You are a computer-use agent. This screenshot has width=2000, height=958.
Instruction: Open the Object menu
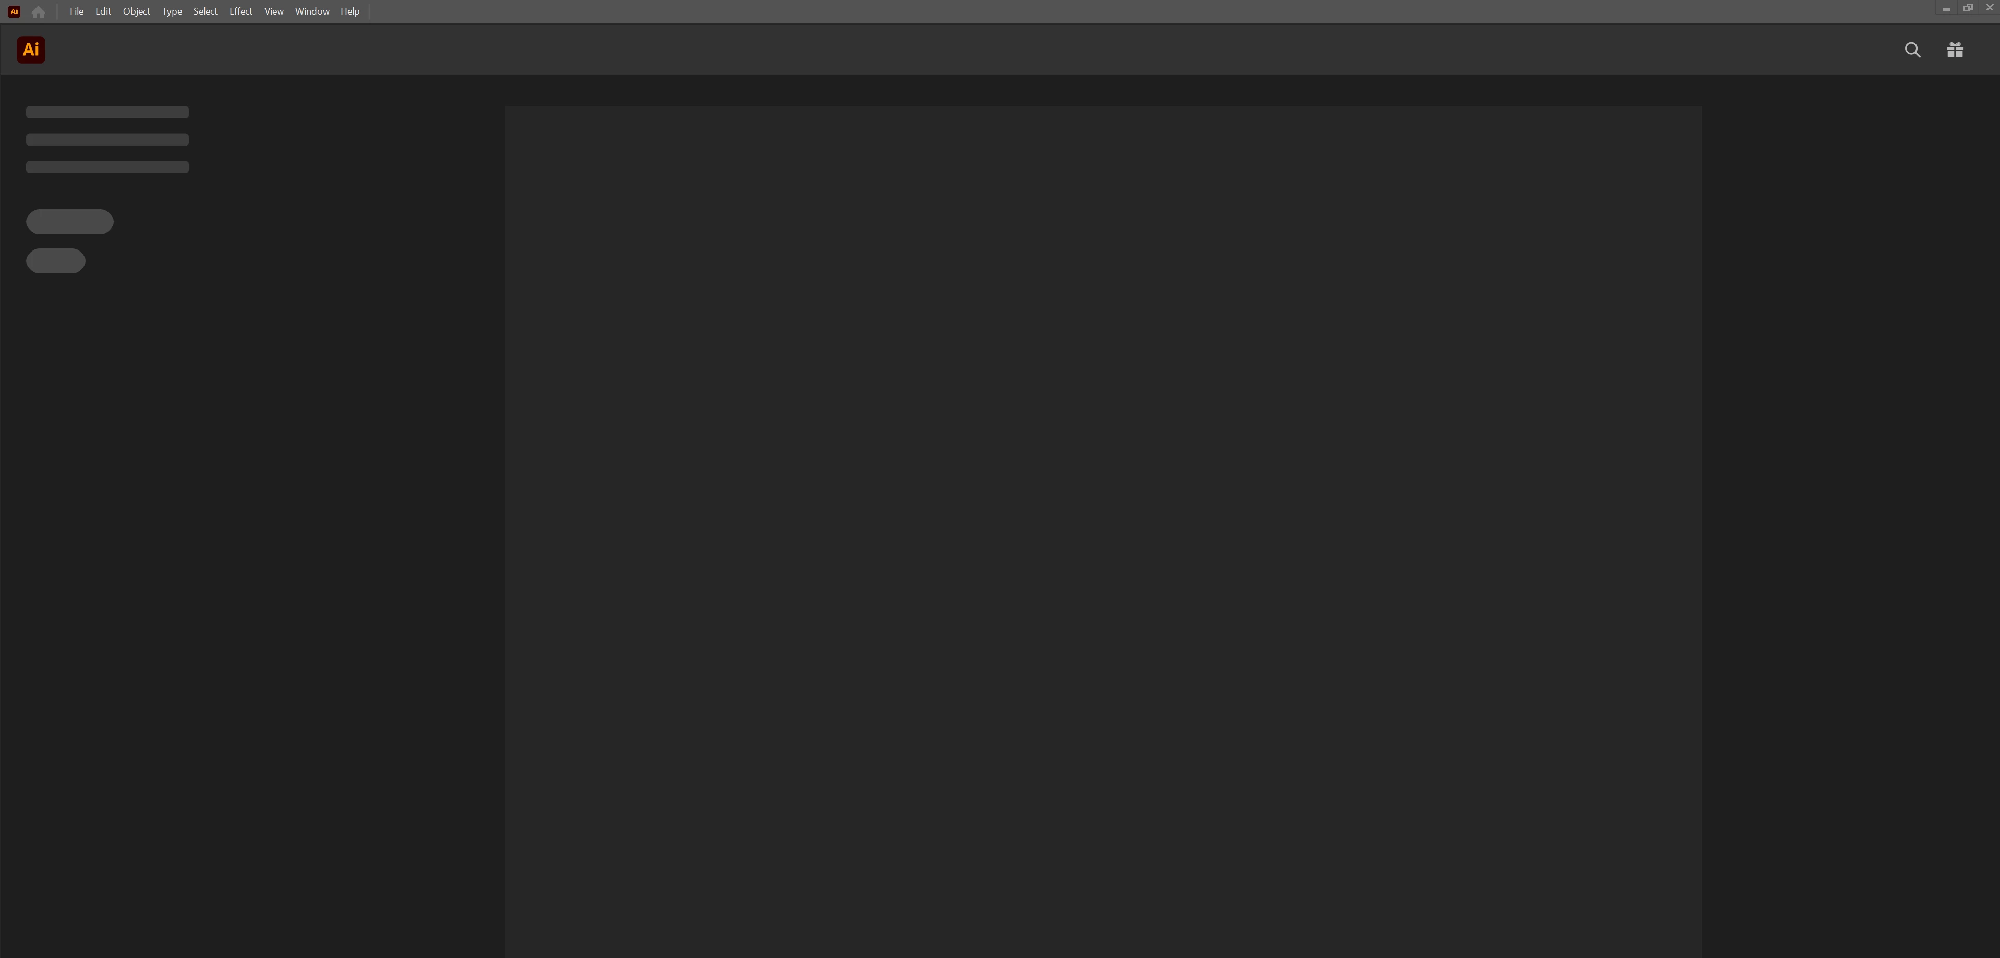click(x=136, y=11)
